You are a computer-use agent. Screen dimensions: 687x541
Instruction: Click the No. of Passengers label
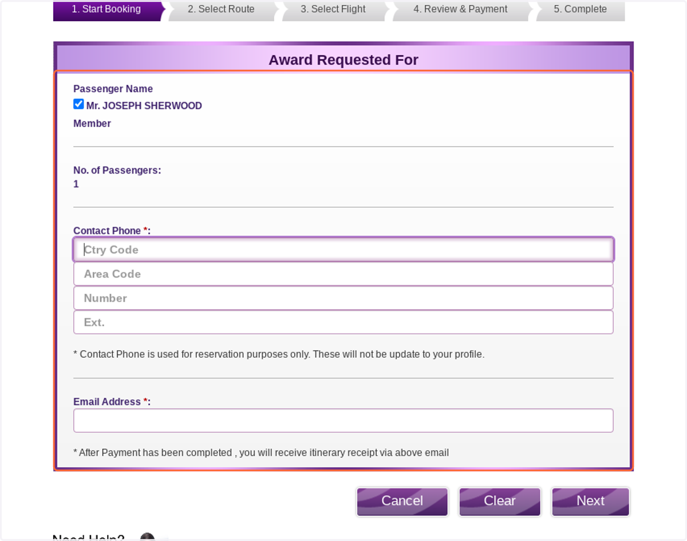(x=117, y=170)
